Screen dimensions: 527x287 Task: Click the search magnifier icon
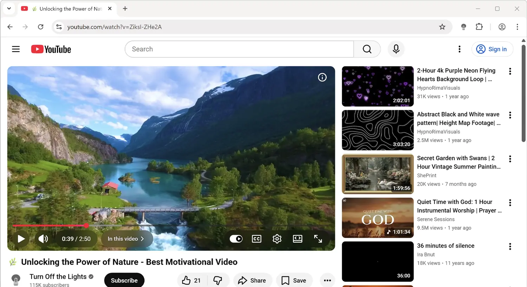click(x=367, y=49)
